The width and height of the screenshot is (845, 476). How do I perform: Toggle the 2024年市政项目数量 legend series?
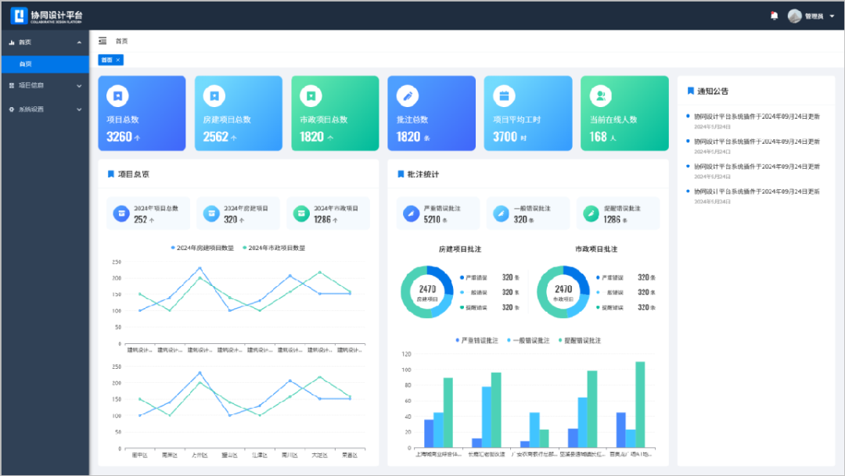point(274,248)
